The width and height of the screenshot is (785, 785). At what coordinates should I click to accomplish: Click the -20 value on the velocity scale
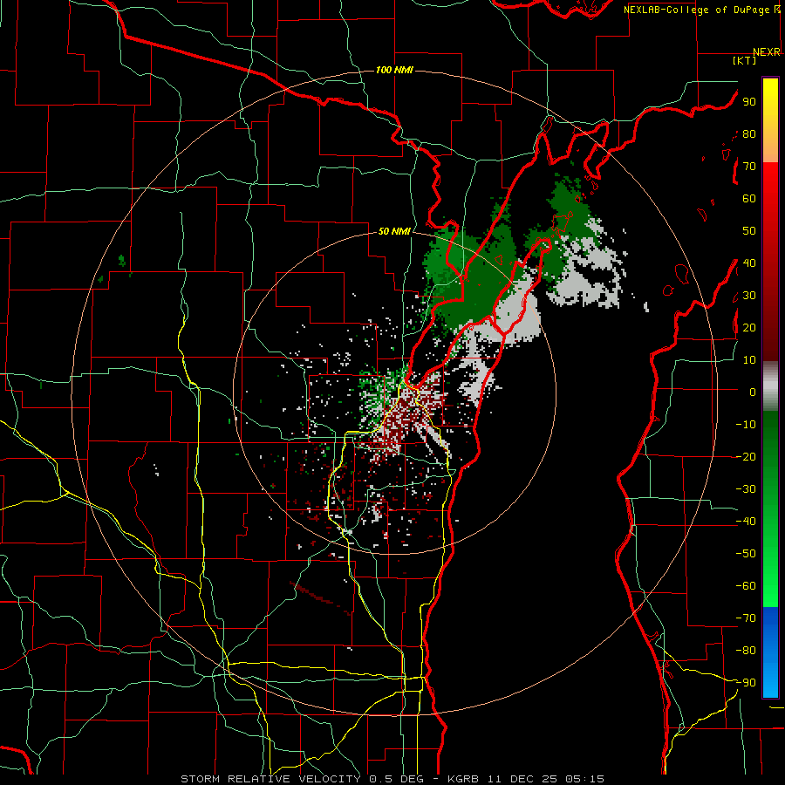tap(746, 457)
